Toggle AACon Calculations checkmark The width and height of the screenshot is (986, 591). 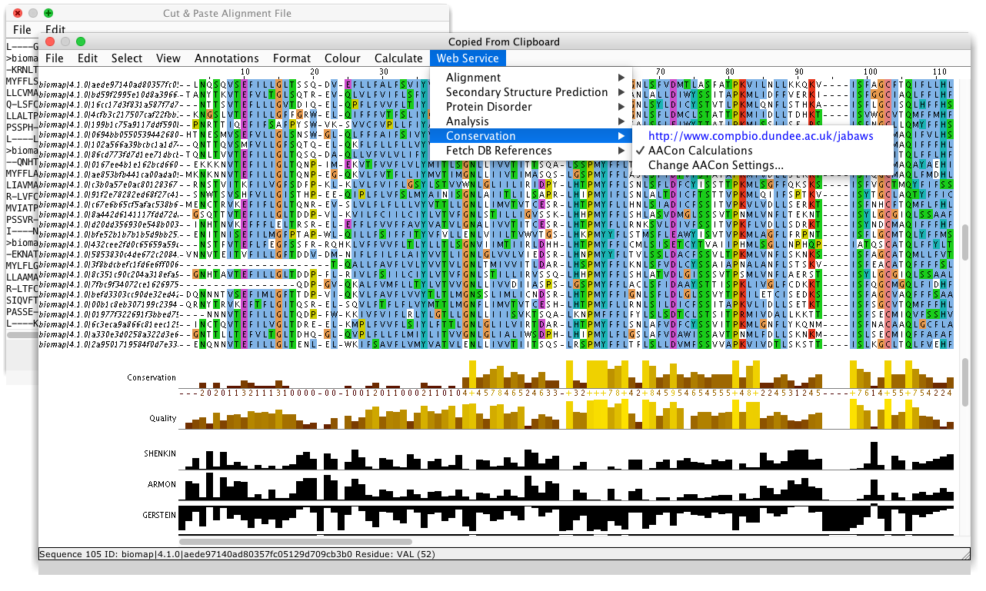click(x=700, y=151)
